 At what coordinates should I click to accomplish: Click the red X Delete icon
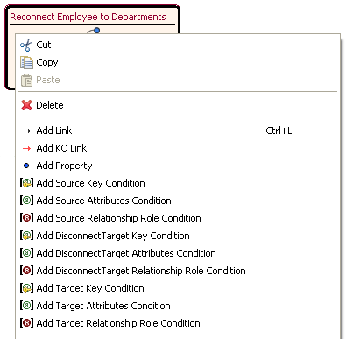26,105
